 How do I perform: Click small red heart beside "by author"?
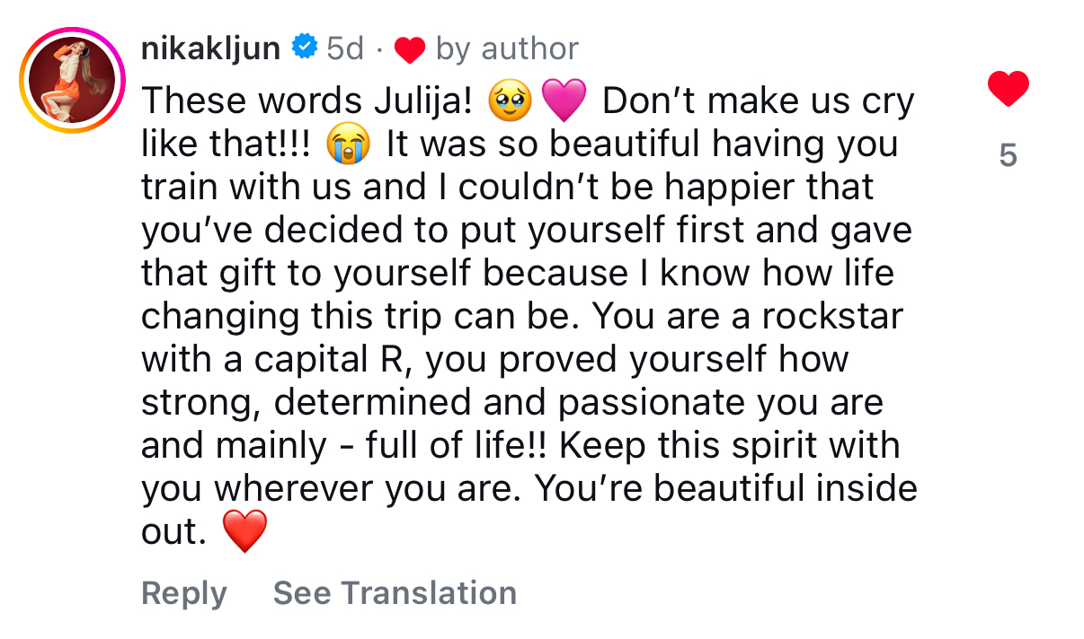(409, 50)
